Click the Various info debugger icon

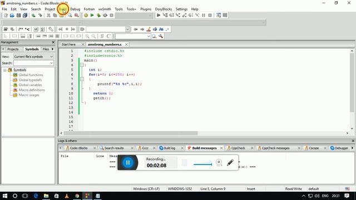point(225,15)
